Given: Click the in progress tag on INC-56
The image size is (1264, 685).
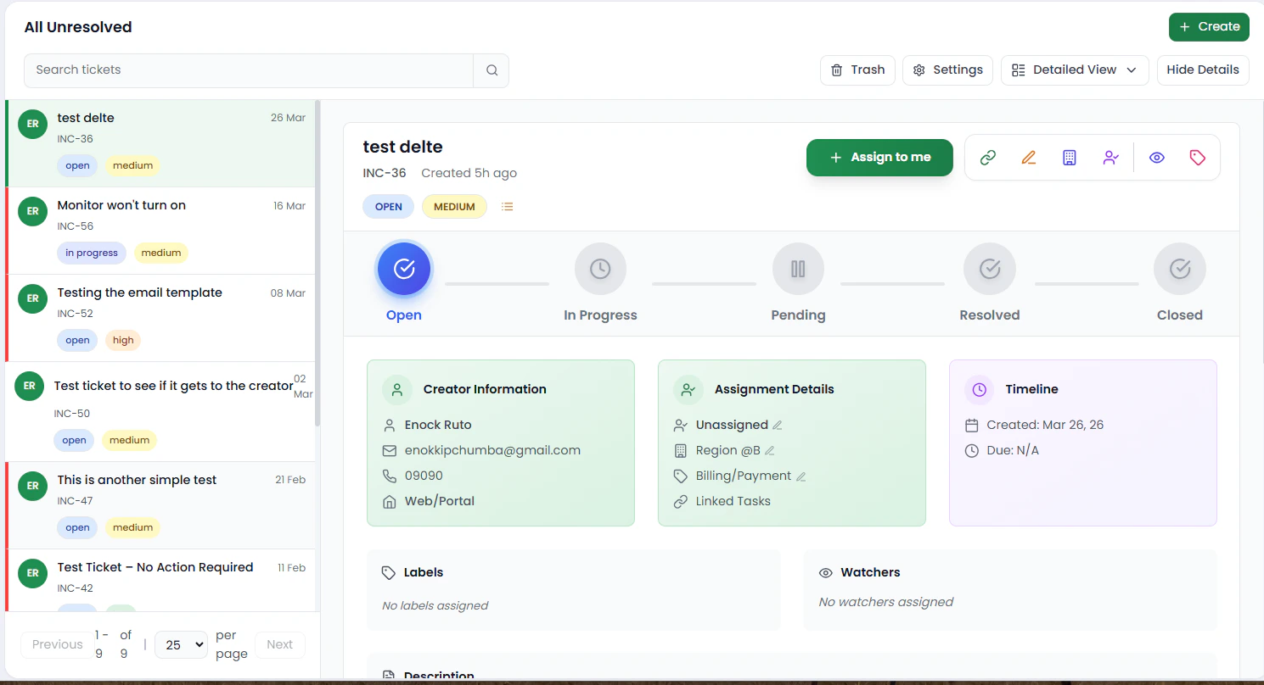Looking at the screenshot, I should 92,253.
